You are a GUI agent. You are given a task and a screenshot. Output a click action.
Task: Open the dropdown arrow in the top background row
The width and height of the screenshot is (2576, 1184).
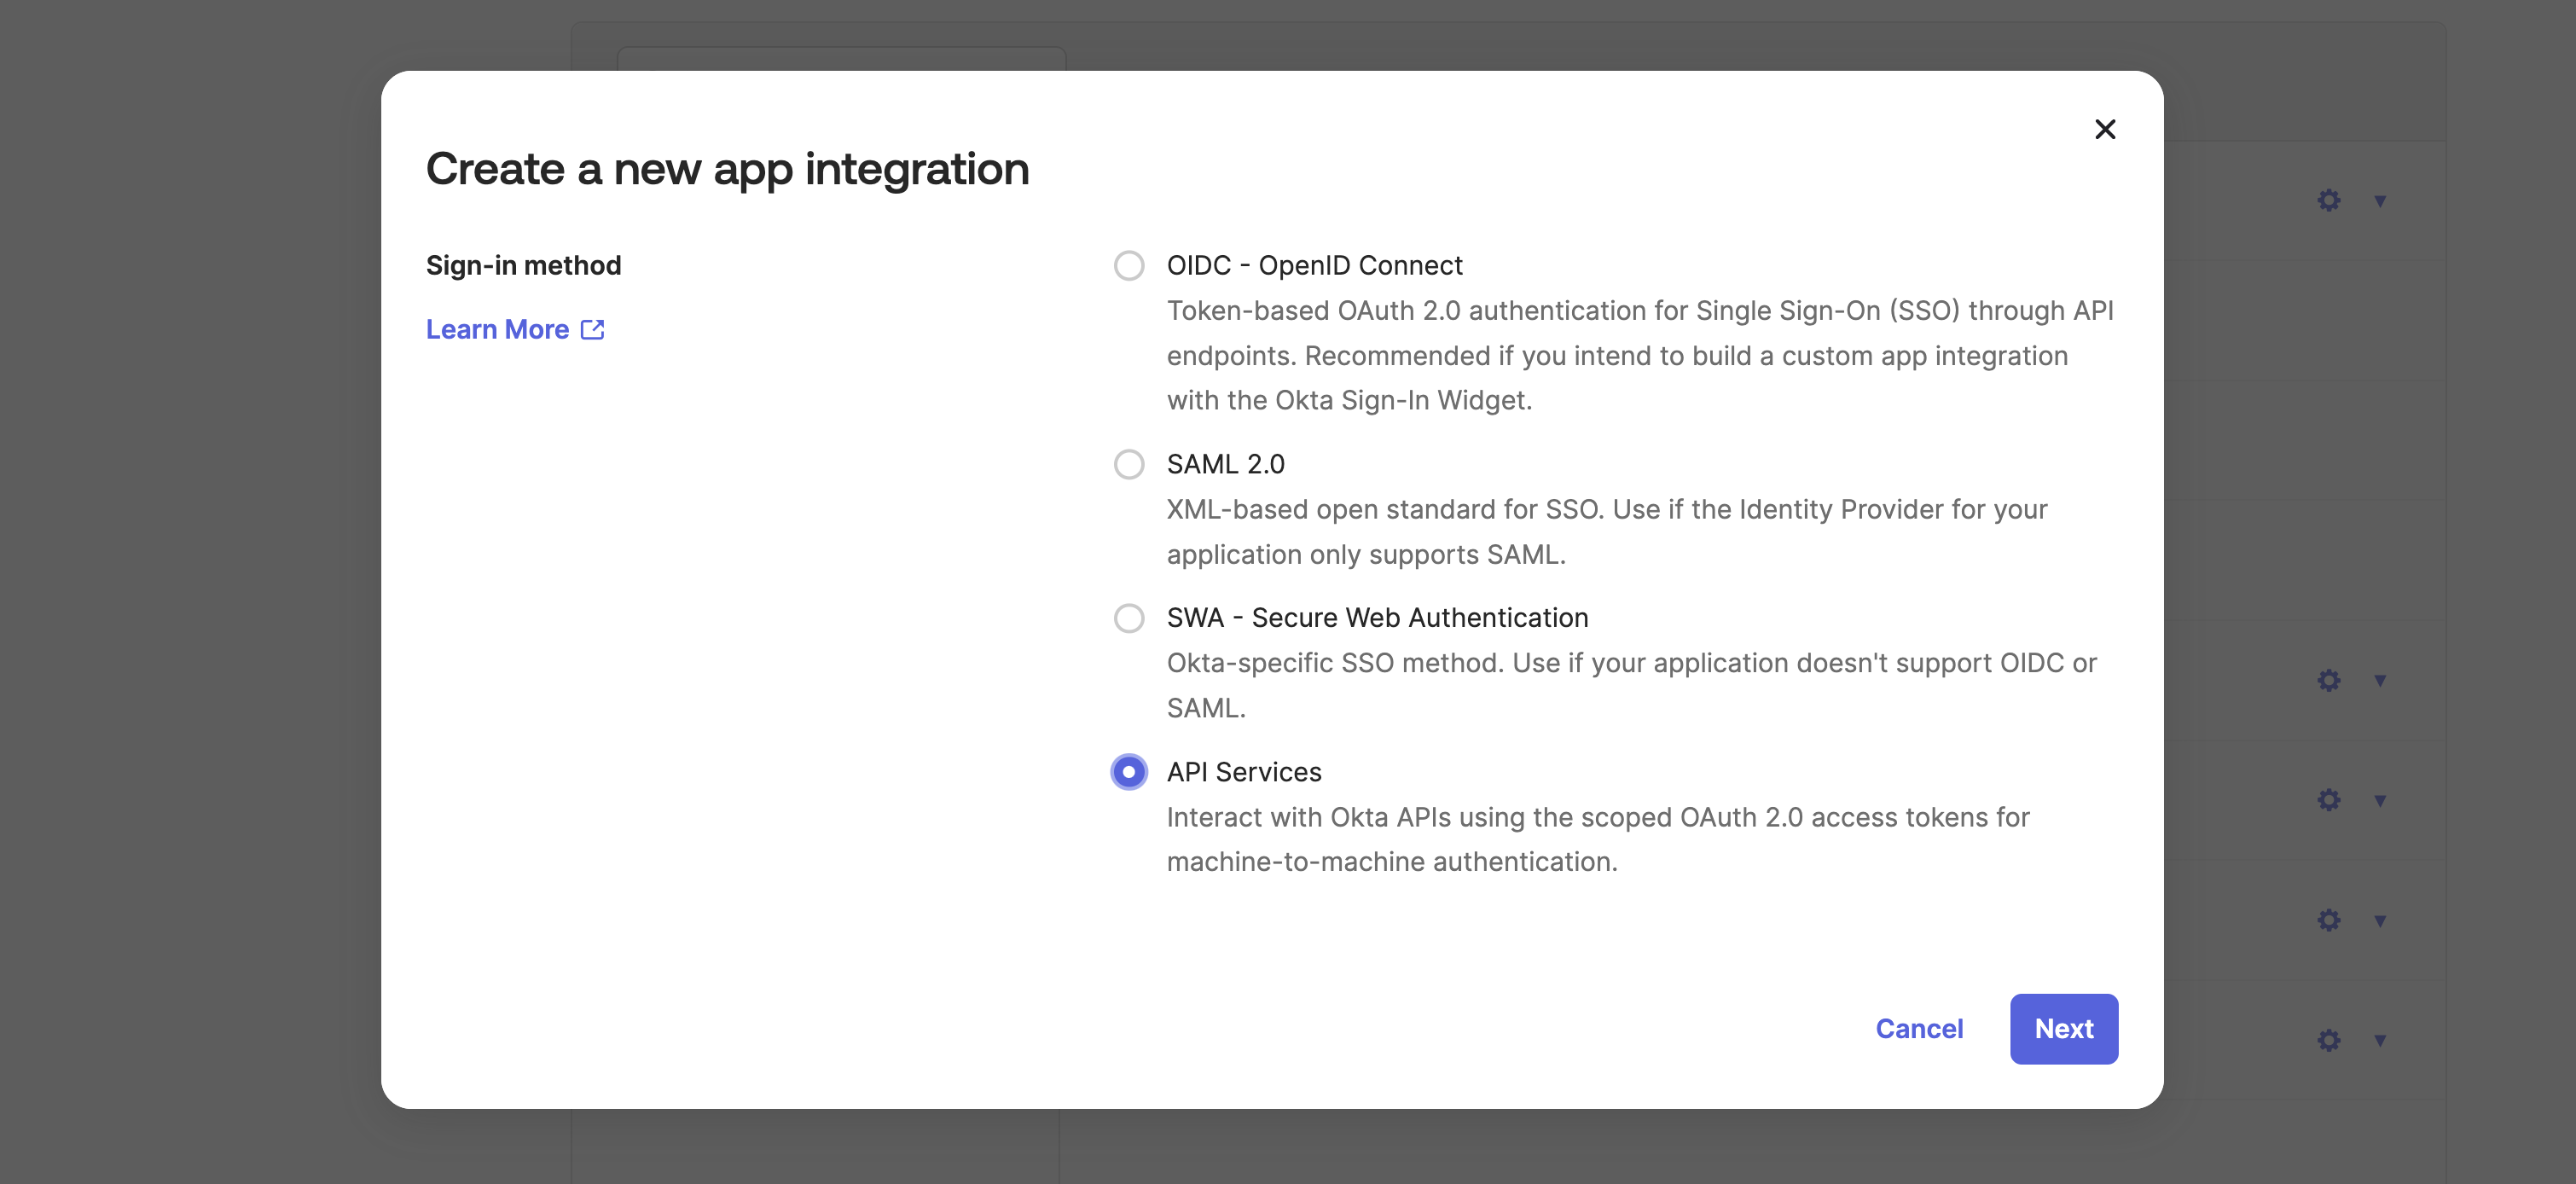[x=2380, y=203]
